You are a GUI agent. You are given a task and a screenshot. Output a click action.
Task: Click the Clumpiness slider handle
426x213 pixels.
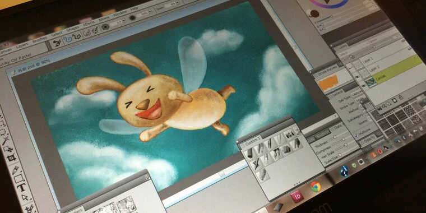344,139
